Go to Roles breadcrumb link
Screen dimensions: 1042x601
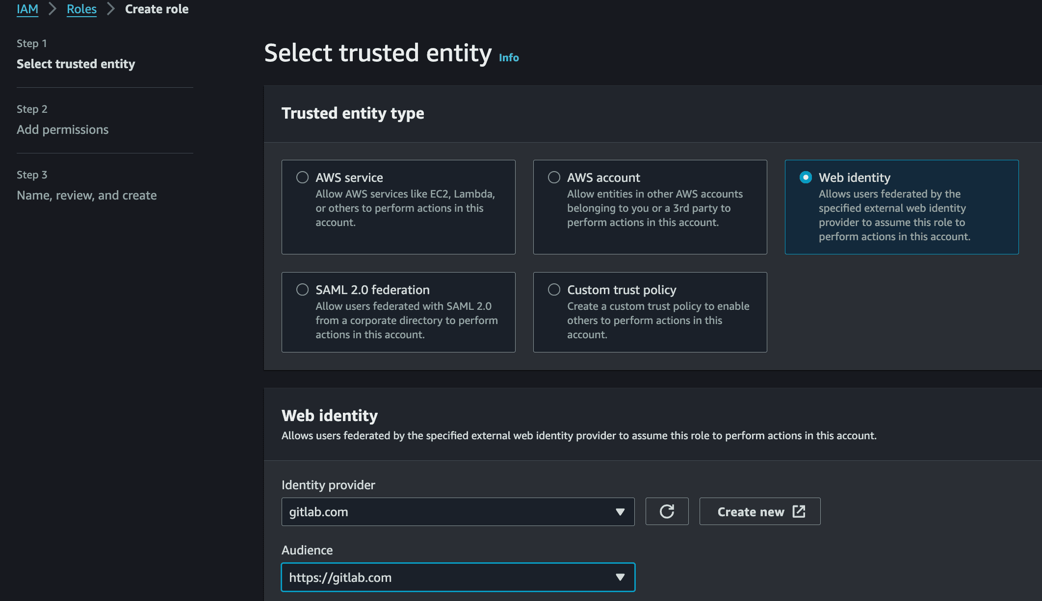point(81,9)
